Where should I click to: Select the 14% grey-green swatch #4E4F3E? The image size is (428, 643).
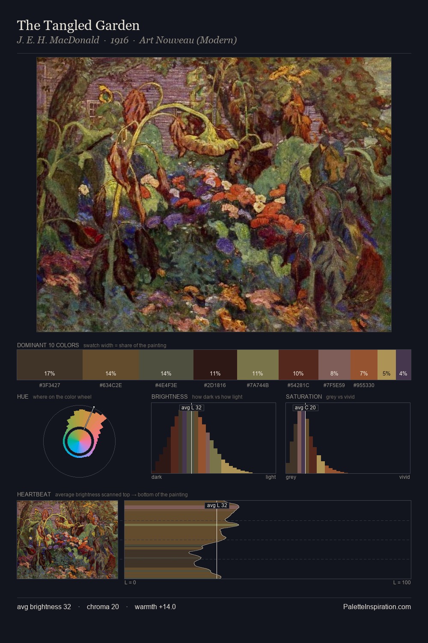166,365
